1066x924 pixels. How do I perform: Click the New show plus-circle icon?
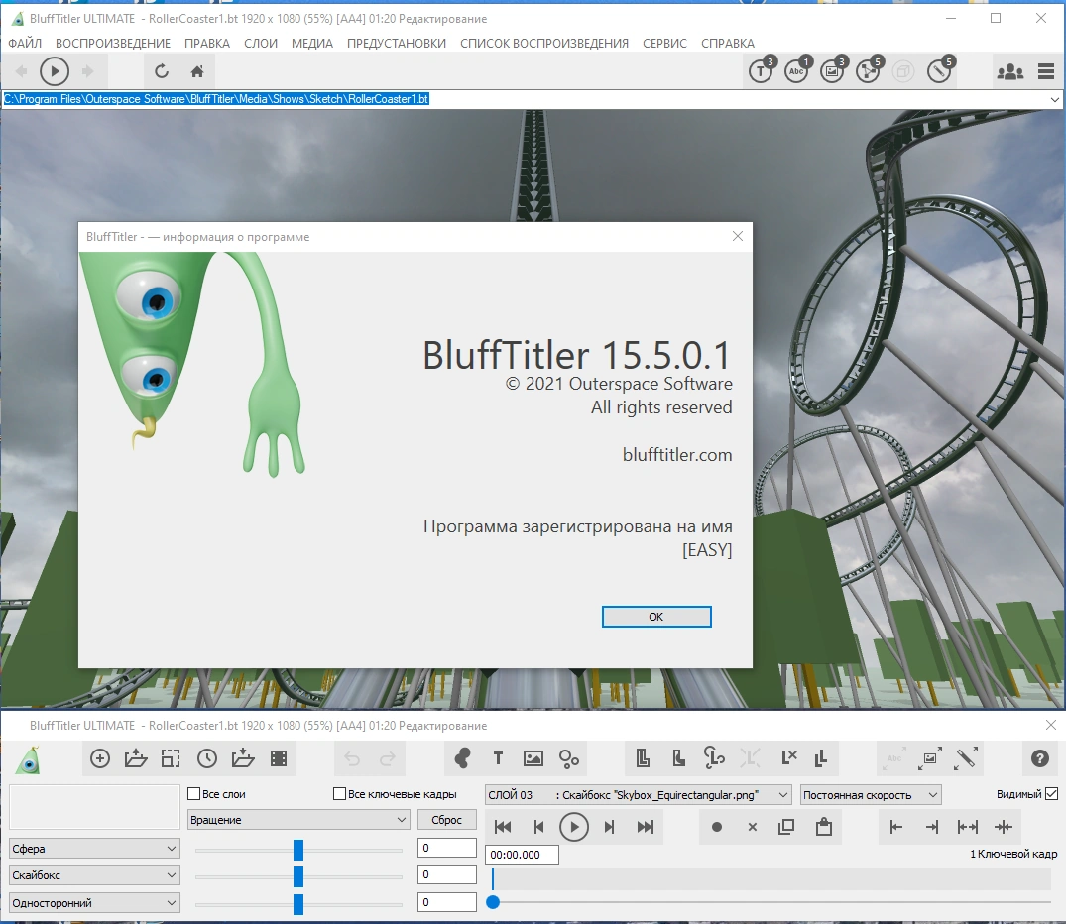pyautogui.click(x=100, y=758)
